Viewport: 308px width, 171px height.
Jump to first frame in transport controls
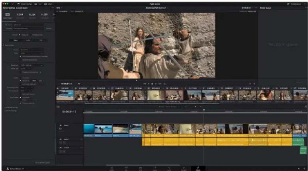coord(145,84)
